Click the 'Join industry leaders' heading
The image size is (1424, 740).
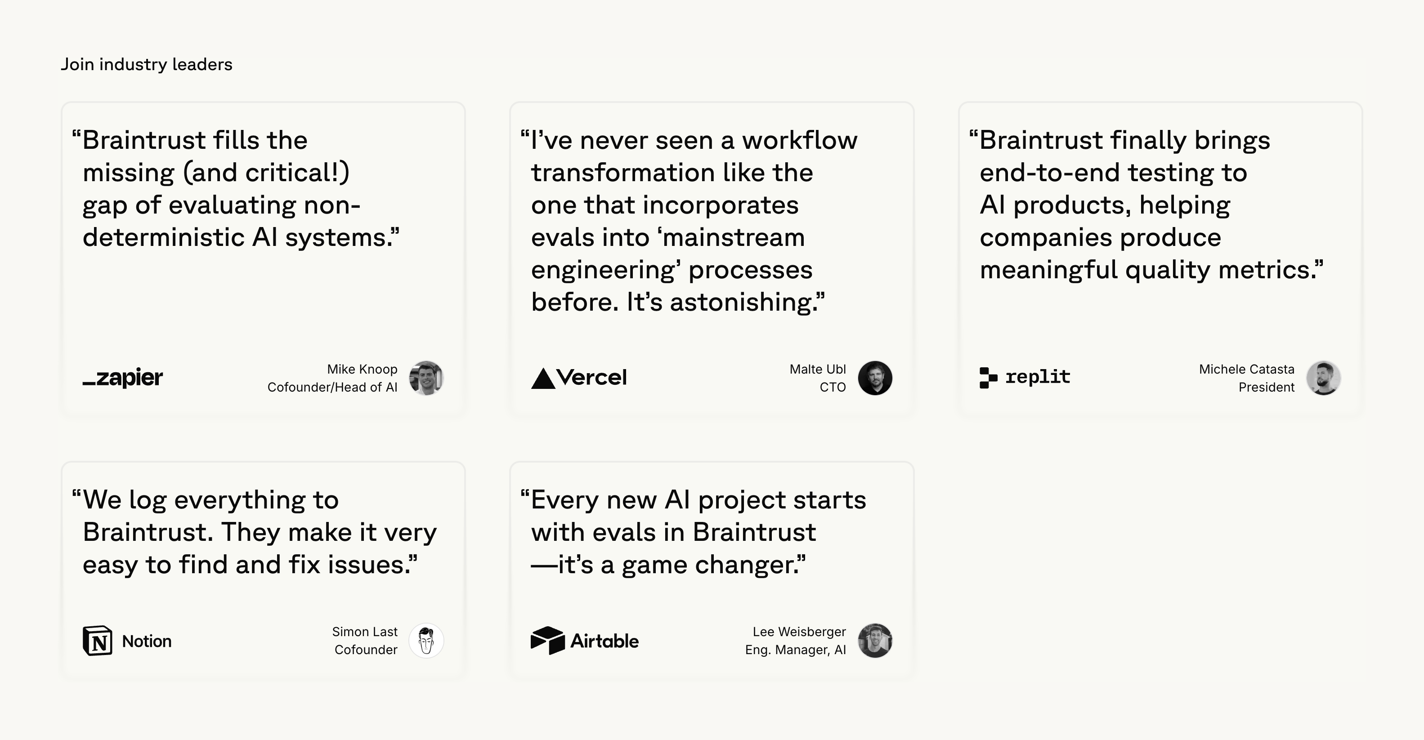147,64
